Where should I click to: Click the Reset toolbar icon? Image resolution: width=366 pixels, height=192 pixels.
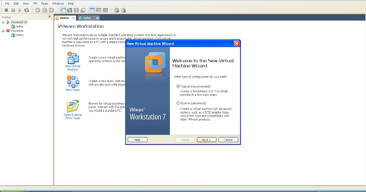click(27, 10)
